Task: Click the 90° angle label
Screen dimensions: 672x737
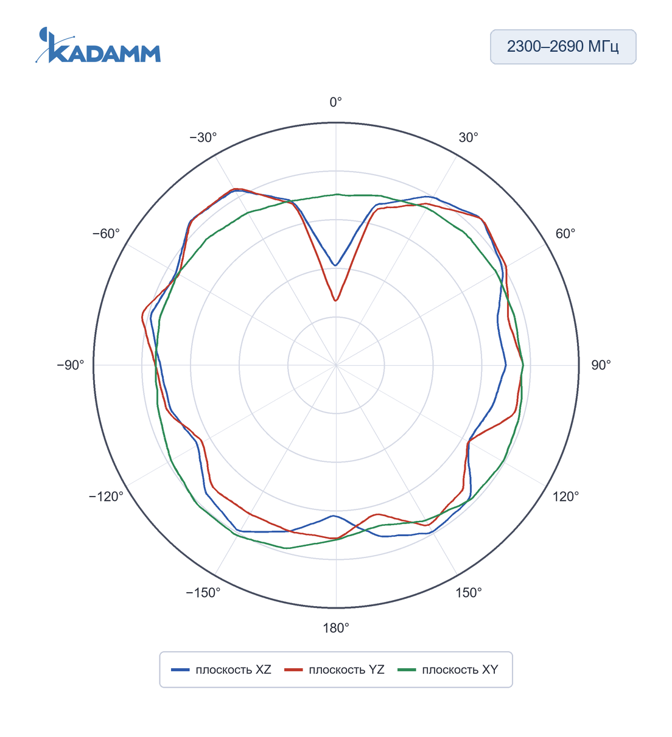Action: click(x=601, y=365)
